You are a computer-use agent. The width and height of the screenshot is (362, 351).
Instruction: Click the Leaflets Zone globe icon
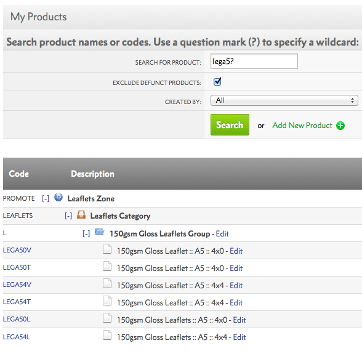(58, 198)
